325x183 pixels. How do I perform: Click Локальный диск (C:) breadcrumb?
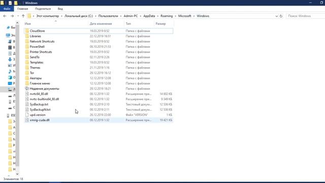pos(79,16)
